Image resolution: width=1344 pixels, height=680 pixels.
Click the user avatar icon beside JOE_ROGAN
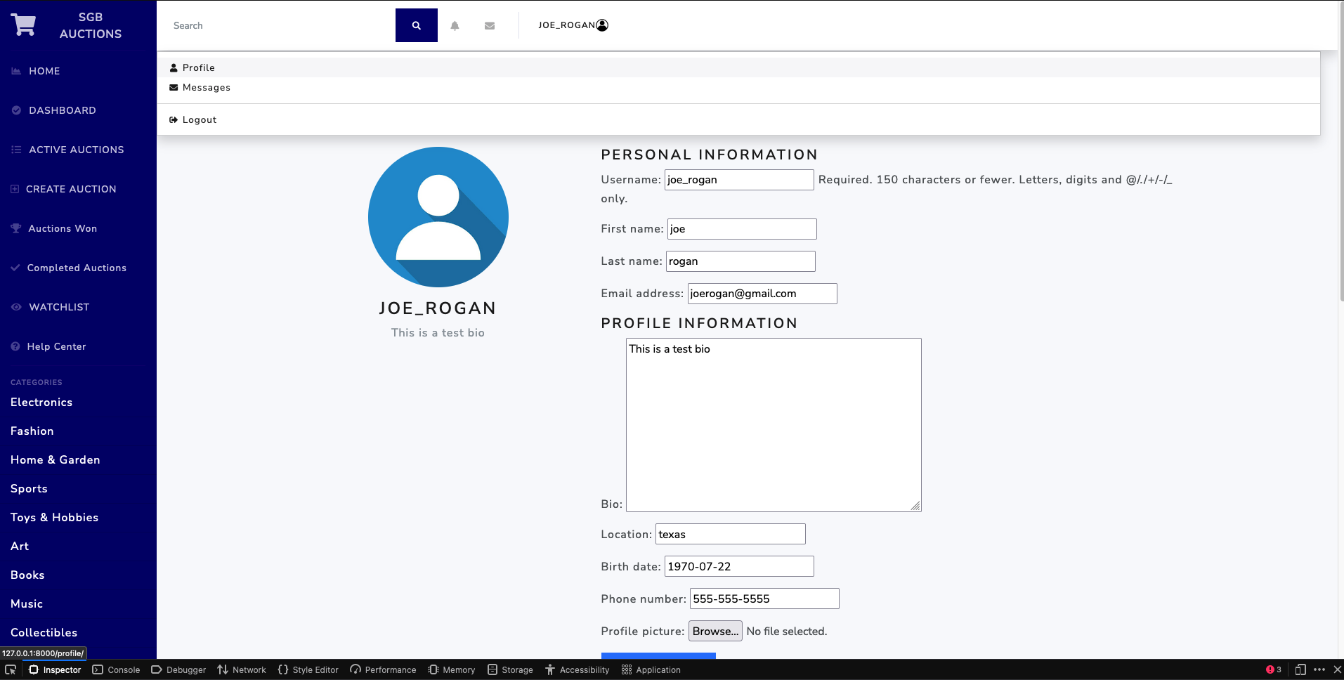pos(602,25)
